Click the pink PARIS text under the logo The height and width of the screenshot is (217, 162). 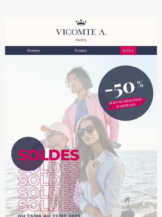[x=81, y=40]
